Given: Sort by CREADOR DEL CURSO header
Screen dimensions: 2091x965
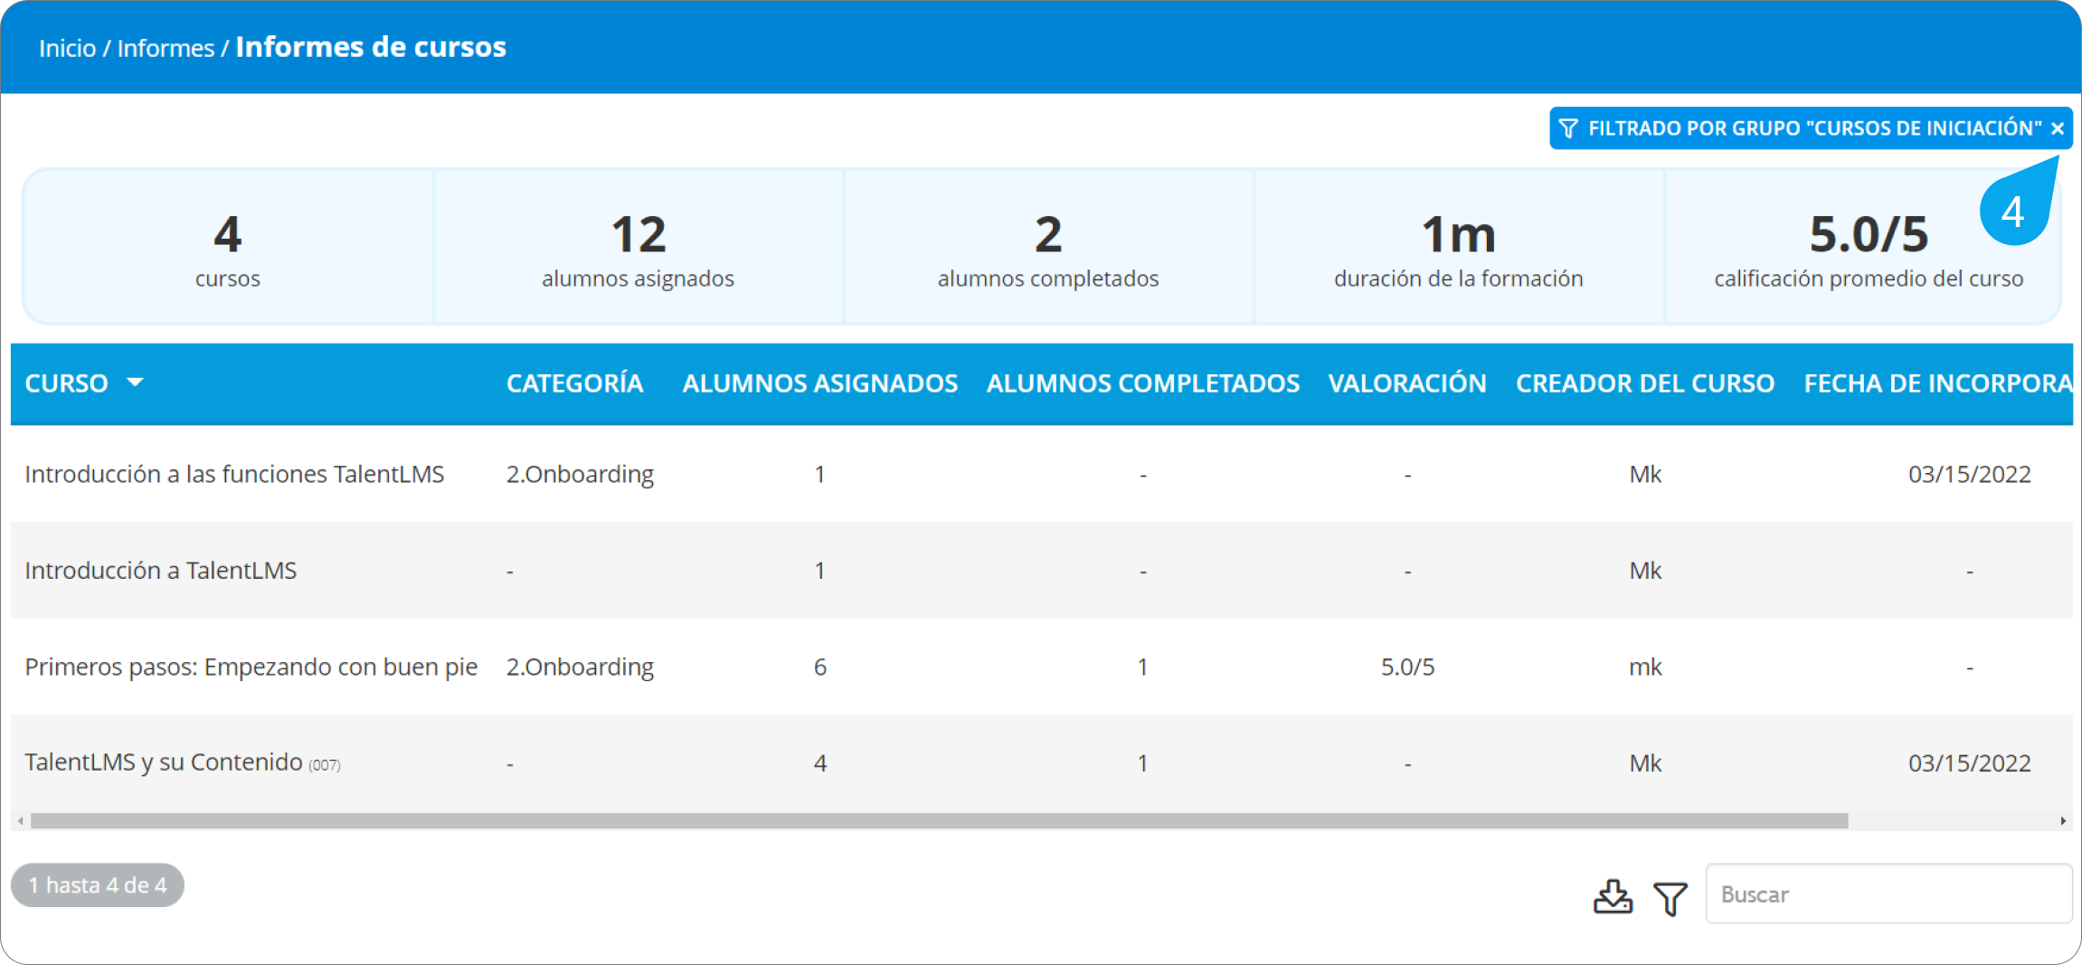Looking at the screenshot, I should (x=1645, y=383).
